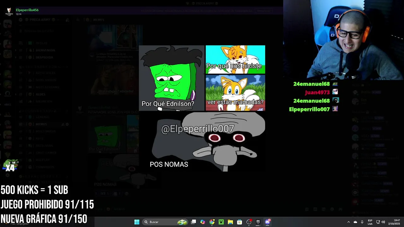
Task: Open Task View from the taskbar
Action: pyautogui.click(x=193, y=222)
